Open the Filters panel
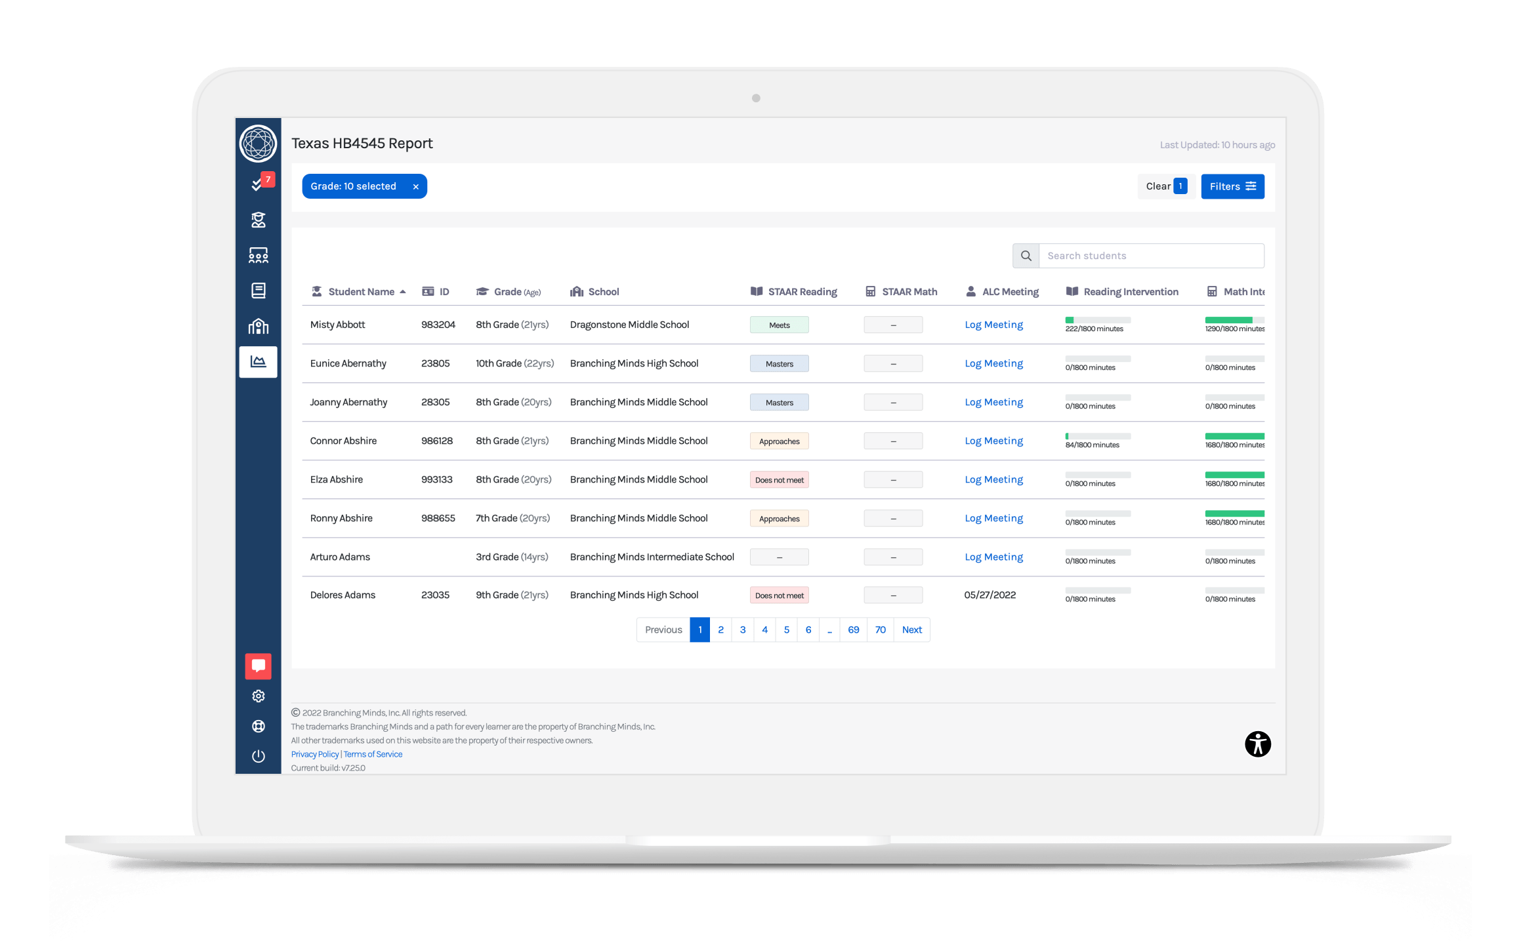The image size is (1521, 941). 1232,186
